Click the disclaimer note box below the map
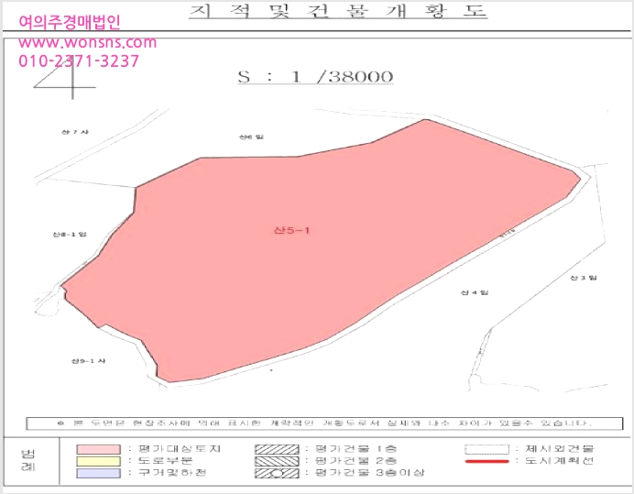Screen dimensions: 634x494 click(x=324, y=423)
